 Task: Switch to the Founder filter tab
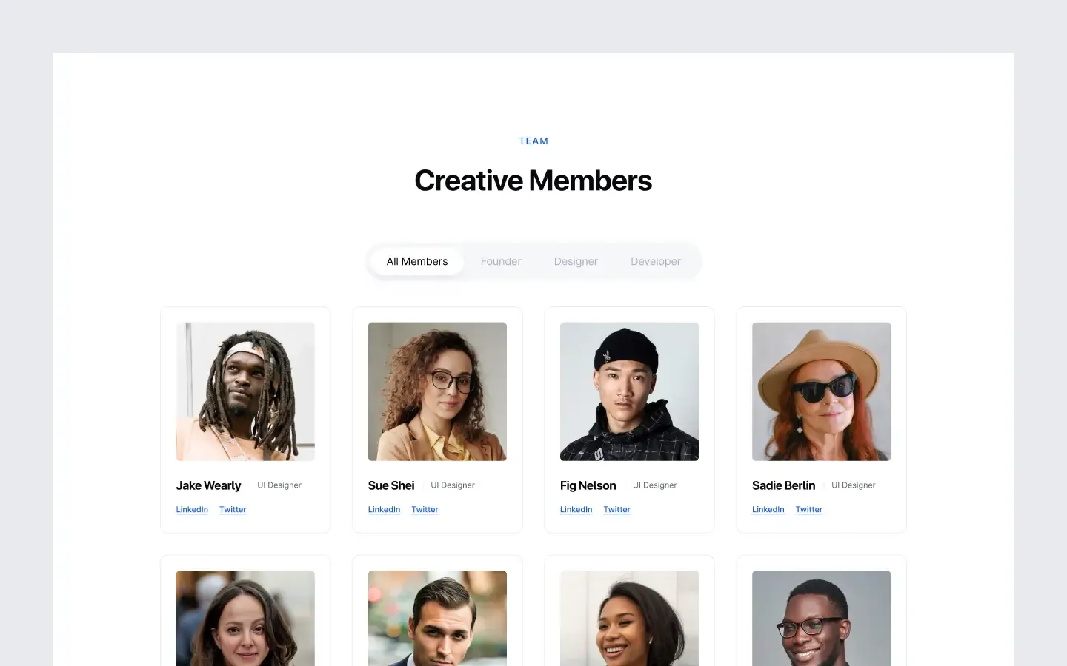(x=501, y=261)
